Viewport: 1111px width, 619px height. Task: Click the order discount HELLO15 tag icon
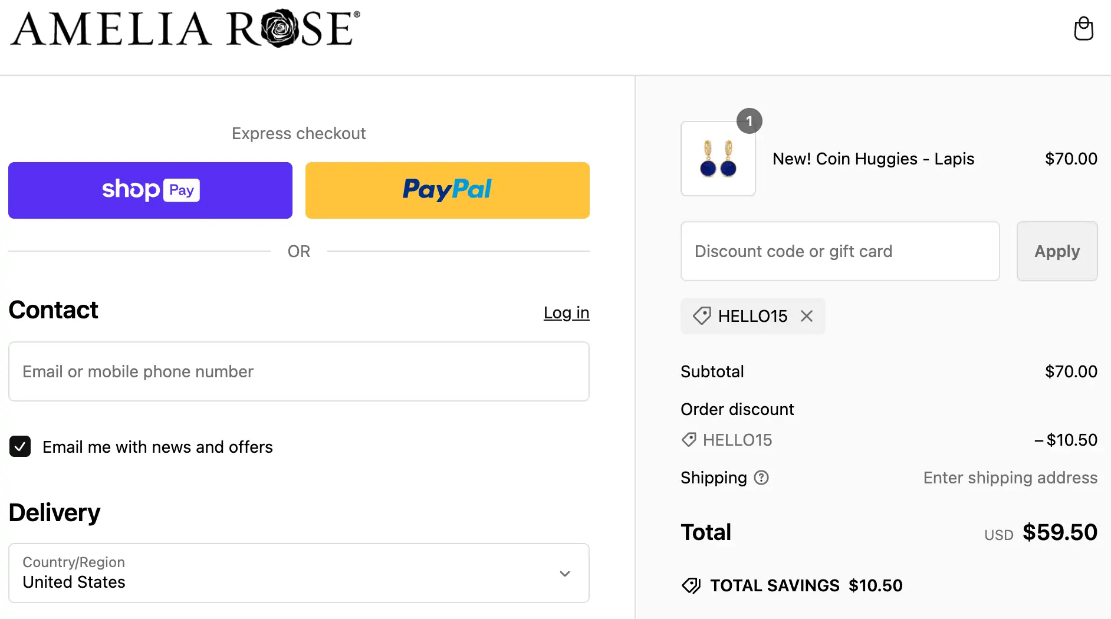[689, 440]
